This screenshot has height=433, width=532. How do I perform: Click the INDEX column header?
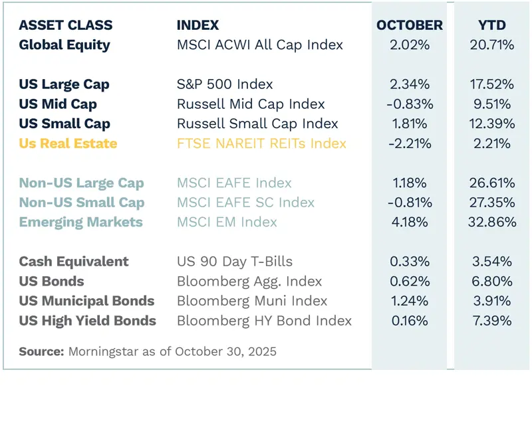pos(198,26)
